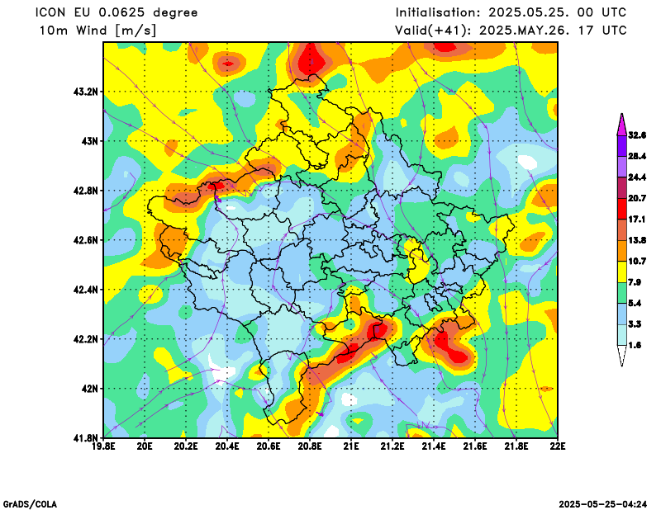This screenshot has height=510, width=661.
Task: Click the 41.8N latitude axis label
Action: (x=86, y=438)
